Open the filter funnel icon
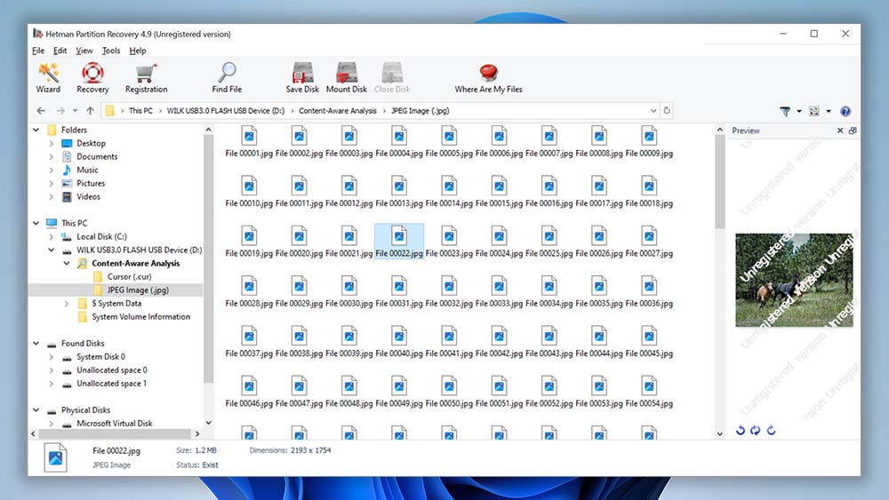The width and height of the screenshot is (889, 500). pyautogui.click(x=785, y=112)
